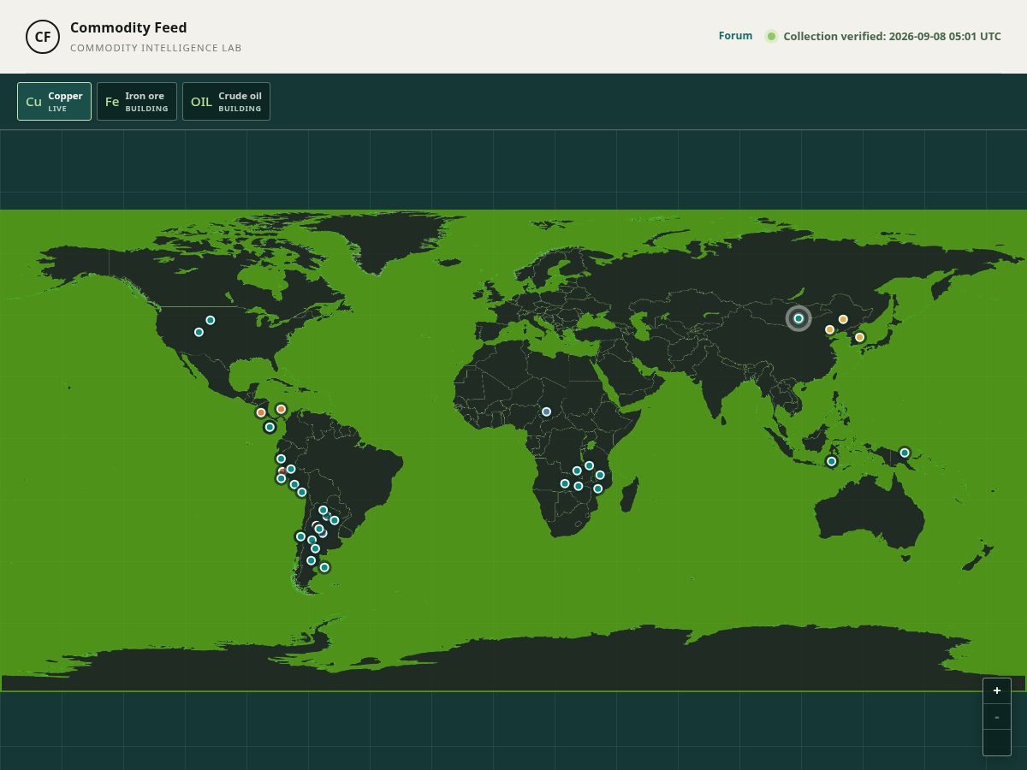Select the northernmost teal marker in the United States

point(210,320)
